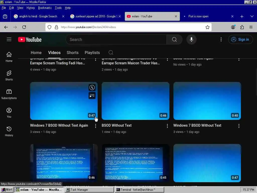The height and width of the screenshot is (193, 257).
Task: Add video to queue icon
Action: (x=92, y=95)
